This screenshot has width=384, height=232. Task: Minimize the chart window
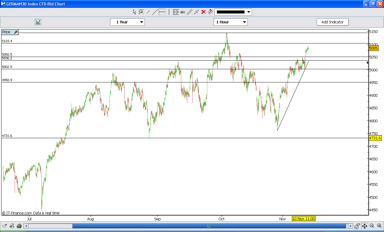click(x=366, y=4)
